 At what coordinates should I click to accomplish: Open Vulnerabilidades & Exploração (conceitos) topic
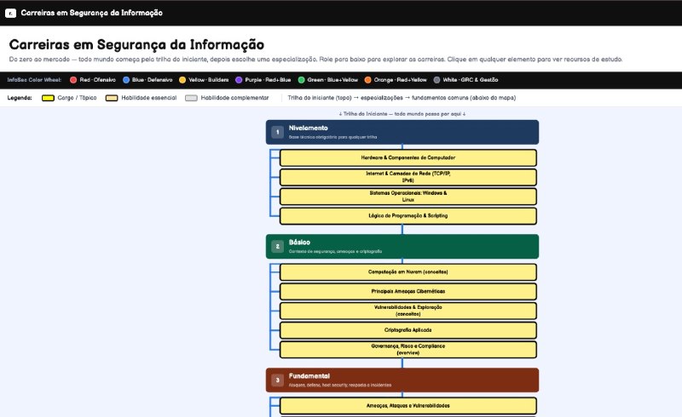point(408,311)
